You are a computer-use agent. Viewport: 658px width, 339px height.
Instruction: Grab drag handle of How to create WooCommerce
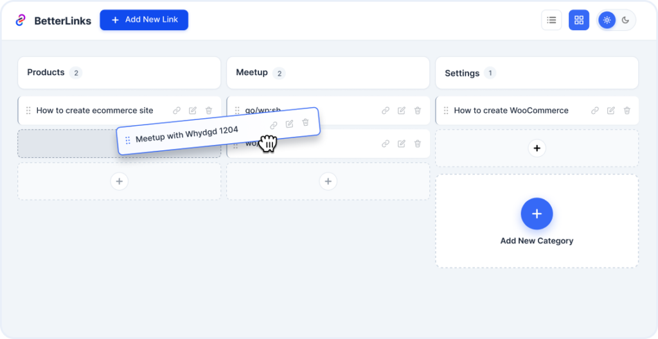click(x=446, y=110)
